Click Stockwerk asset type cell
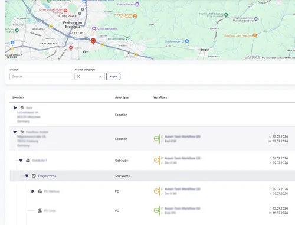This screenshot has height=225, width=295. click(122, 176)
